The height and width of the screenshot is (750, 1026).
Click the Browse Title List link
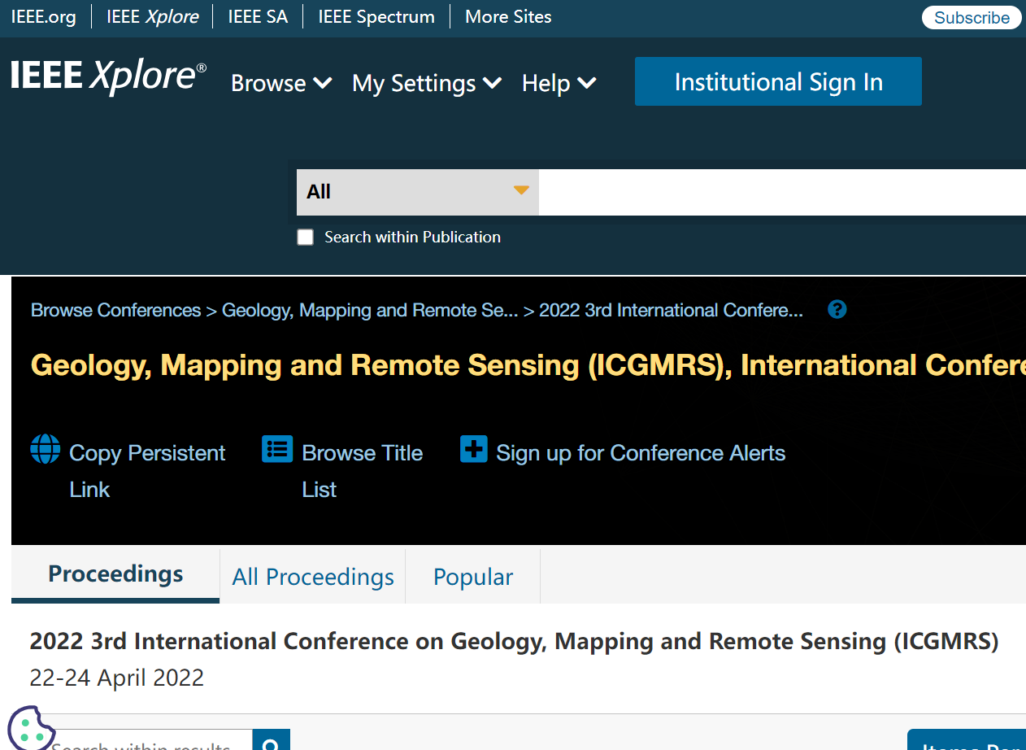pos(362,471)
